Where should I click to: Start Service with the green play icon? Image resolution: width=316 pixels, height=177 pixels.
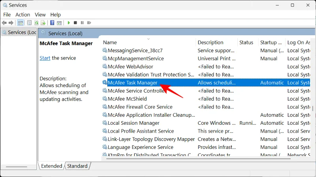pyautogui.click(x=69, y=23)
